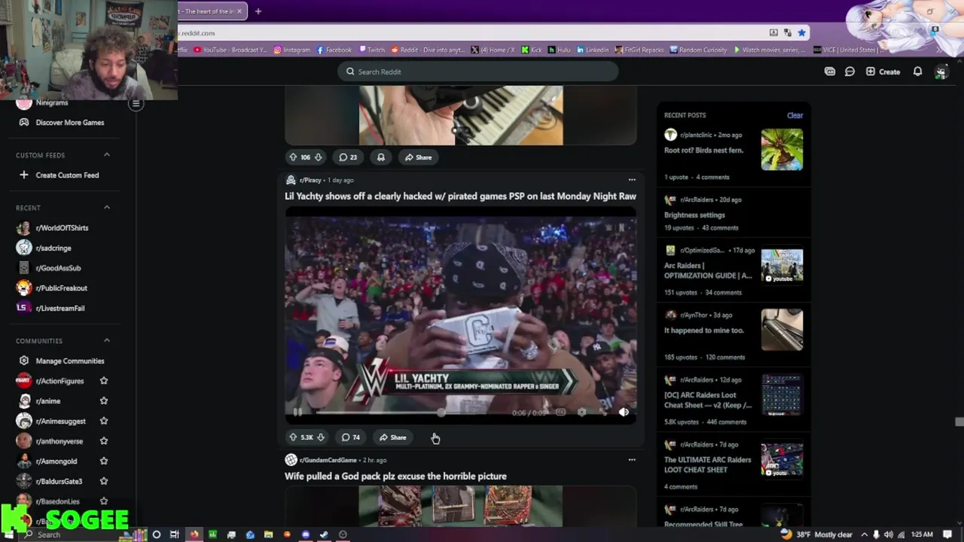Close the current Reddit browser tab
Viewport: 964px width, 542px height.
click(x=239, y=11)
